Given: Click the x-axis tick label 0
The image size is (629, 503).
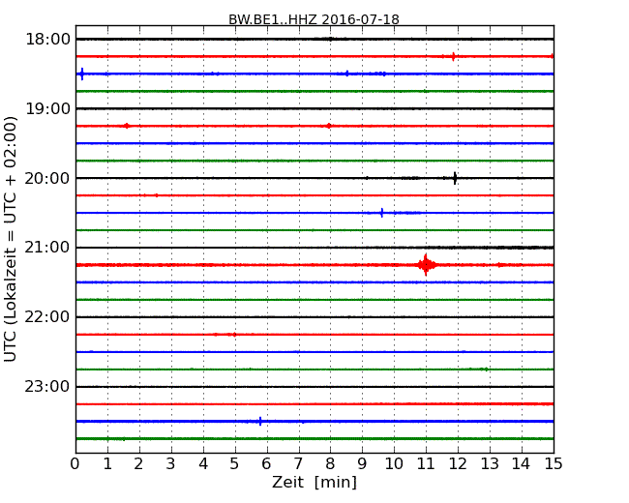Looking at the screenshot, I should [x=75, y=464].
